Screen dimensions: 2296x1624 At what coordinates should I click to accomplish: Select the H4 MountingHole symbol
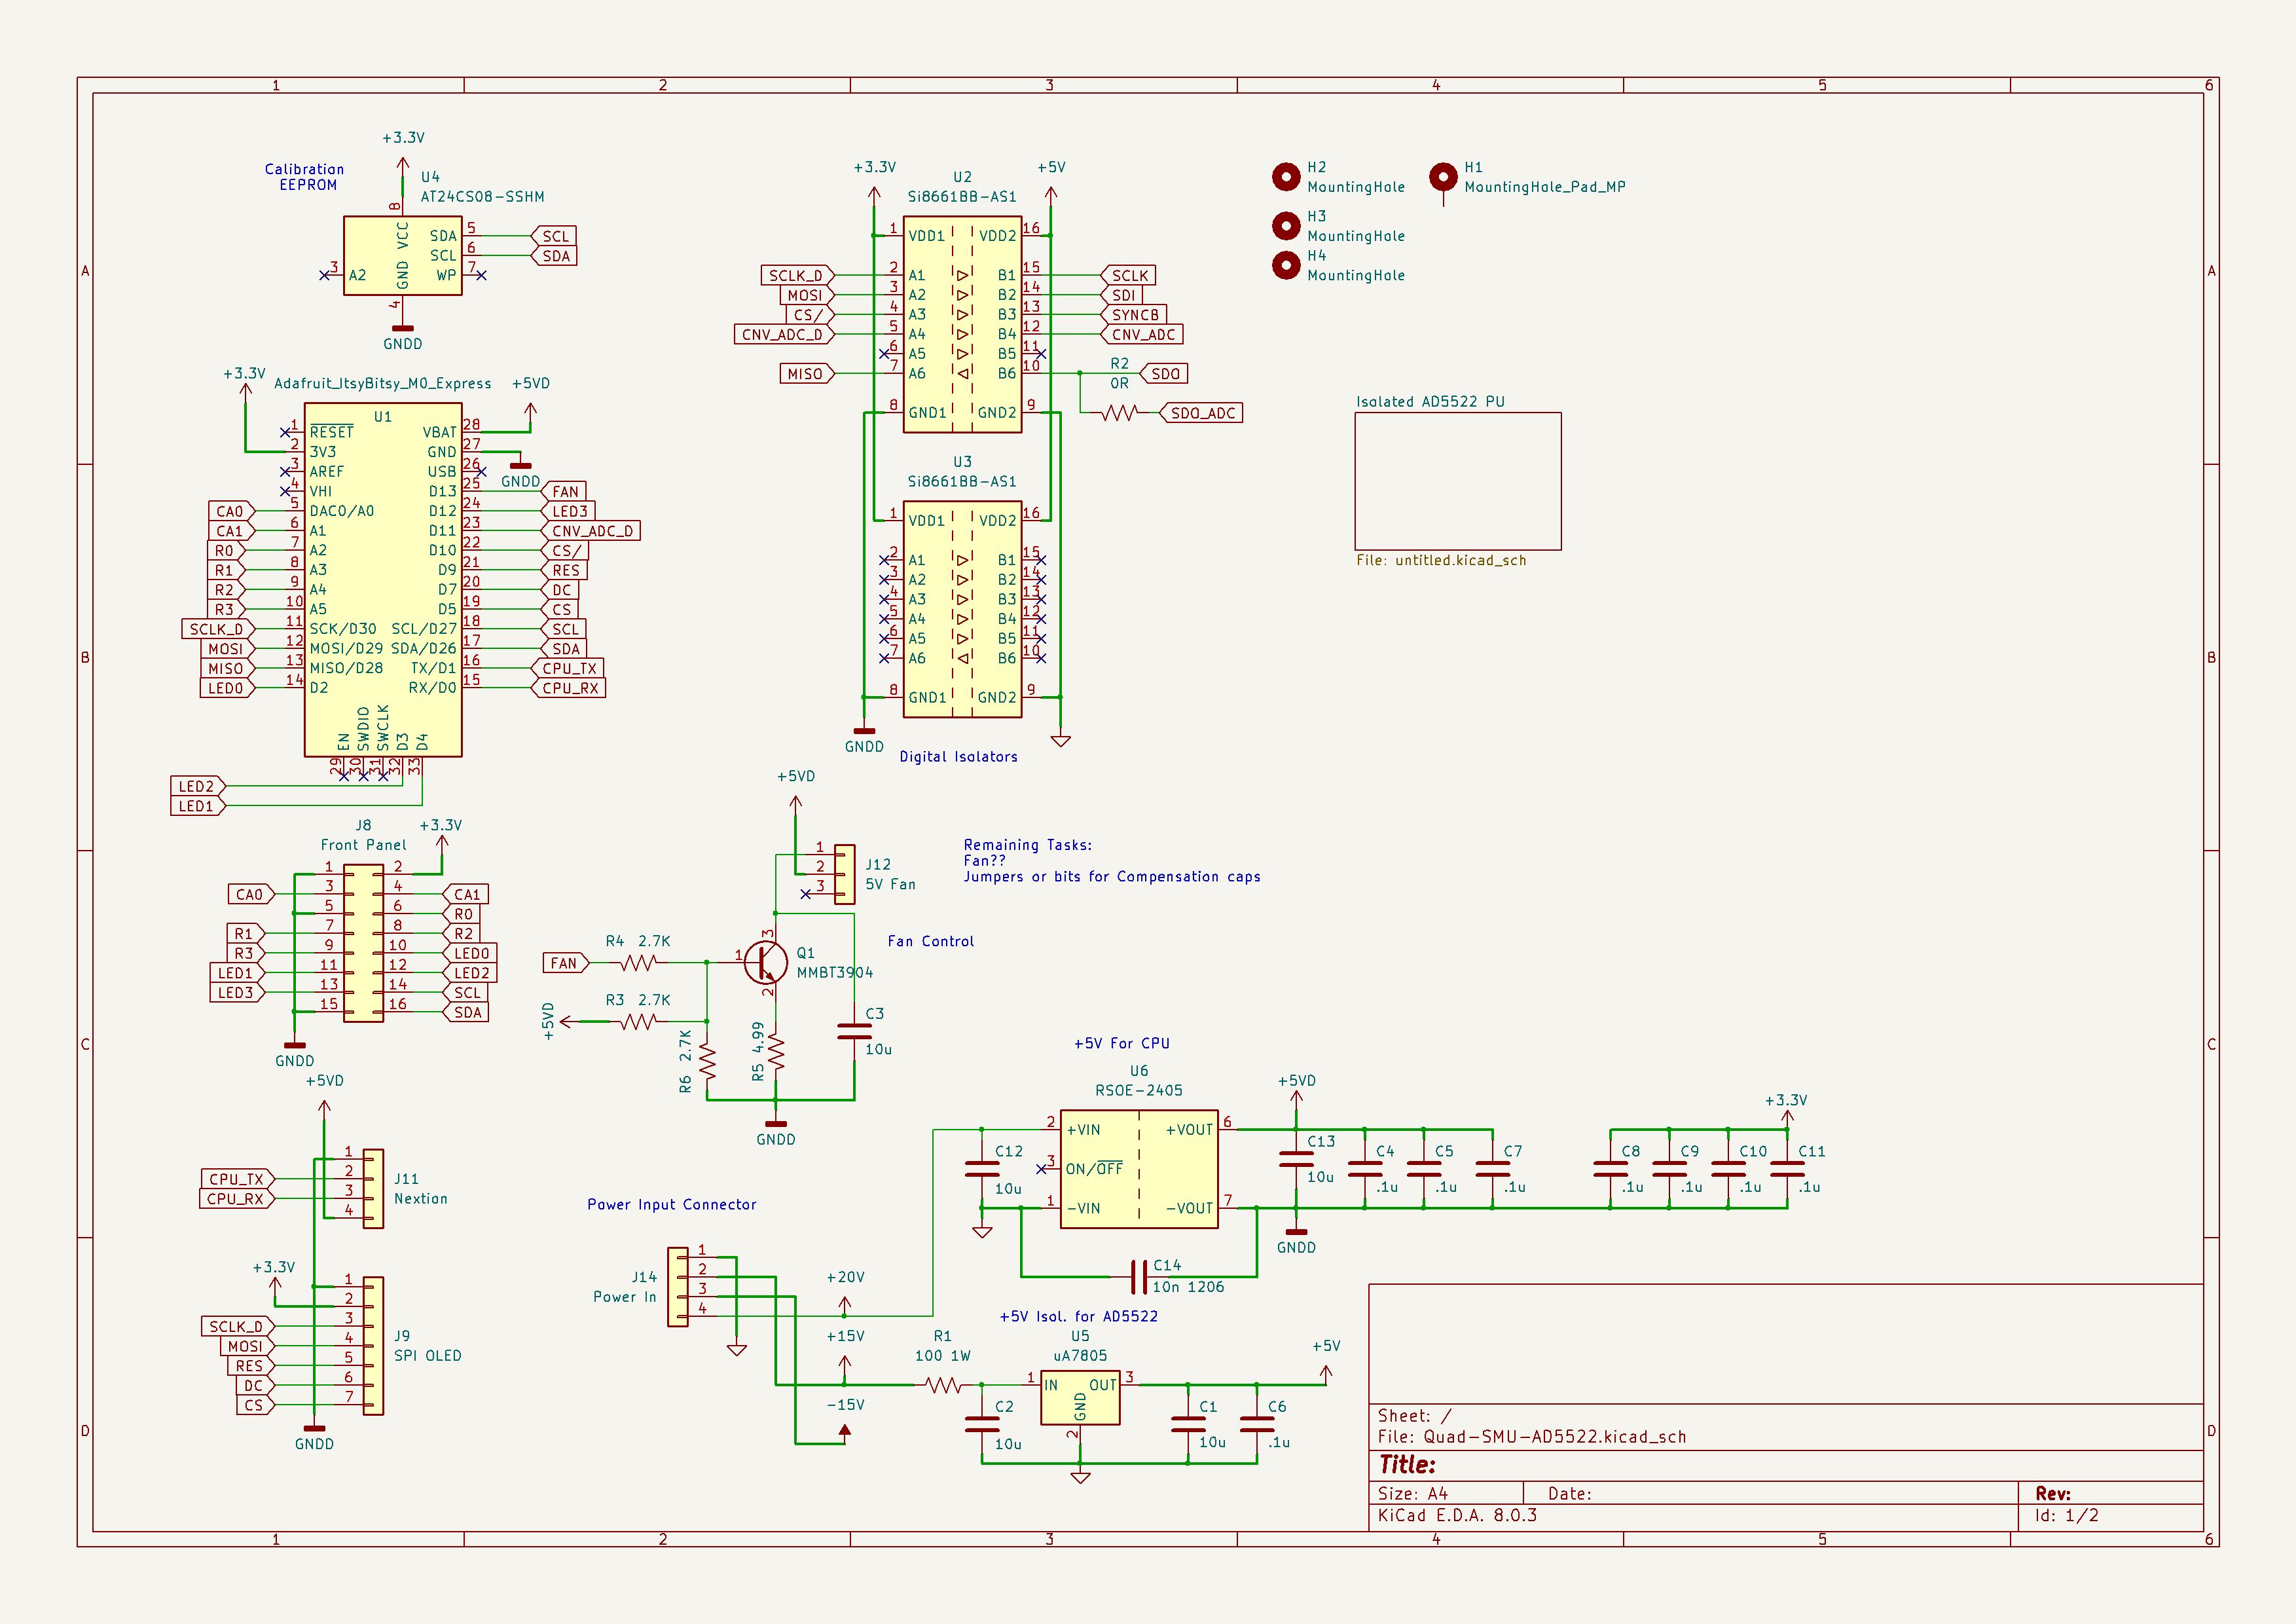(1286, 265)
